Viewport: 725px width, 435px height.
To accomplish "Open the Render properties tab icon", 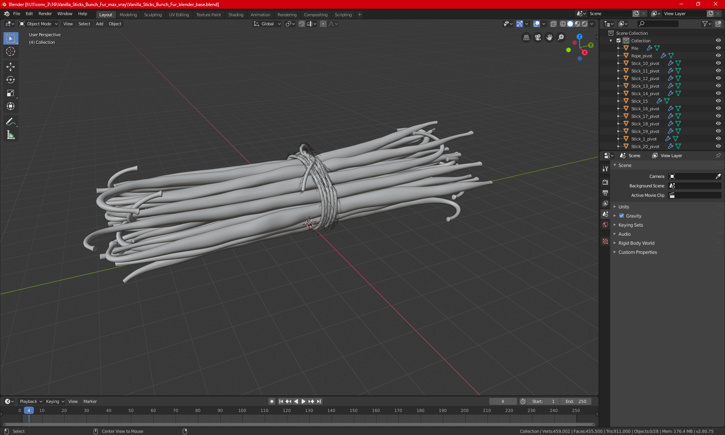I will [605, 182].
